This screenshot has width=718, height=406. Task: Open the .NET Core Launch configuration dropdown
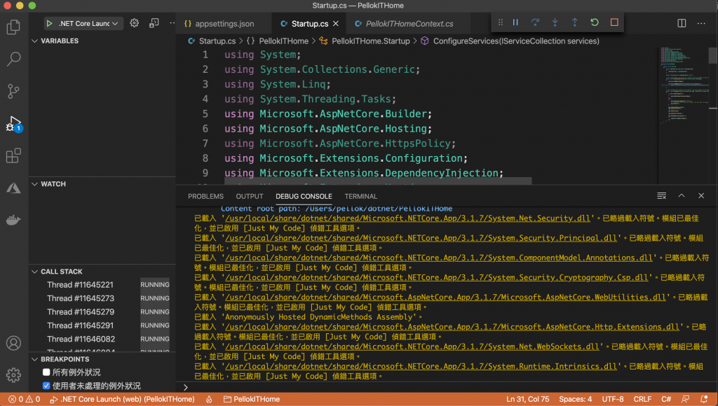(84, 23)
